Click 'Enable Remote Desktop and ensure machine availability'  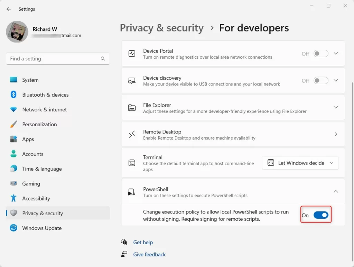[x=199, y=138]
